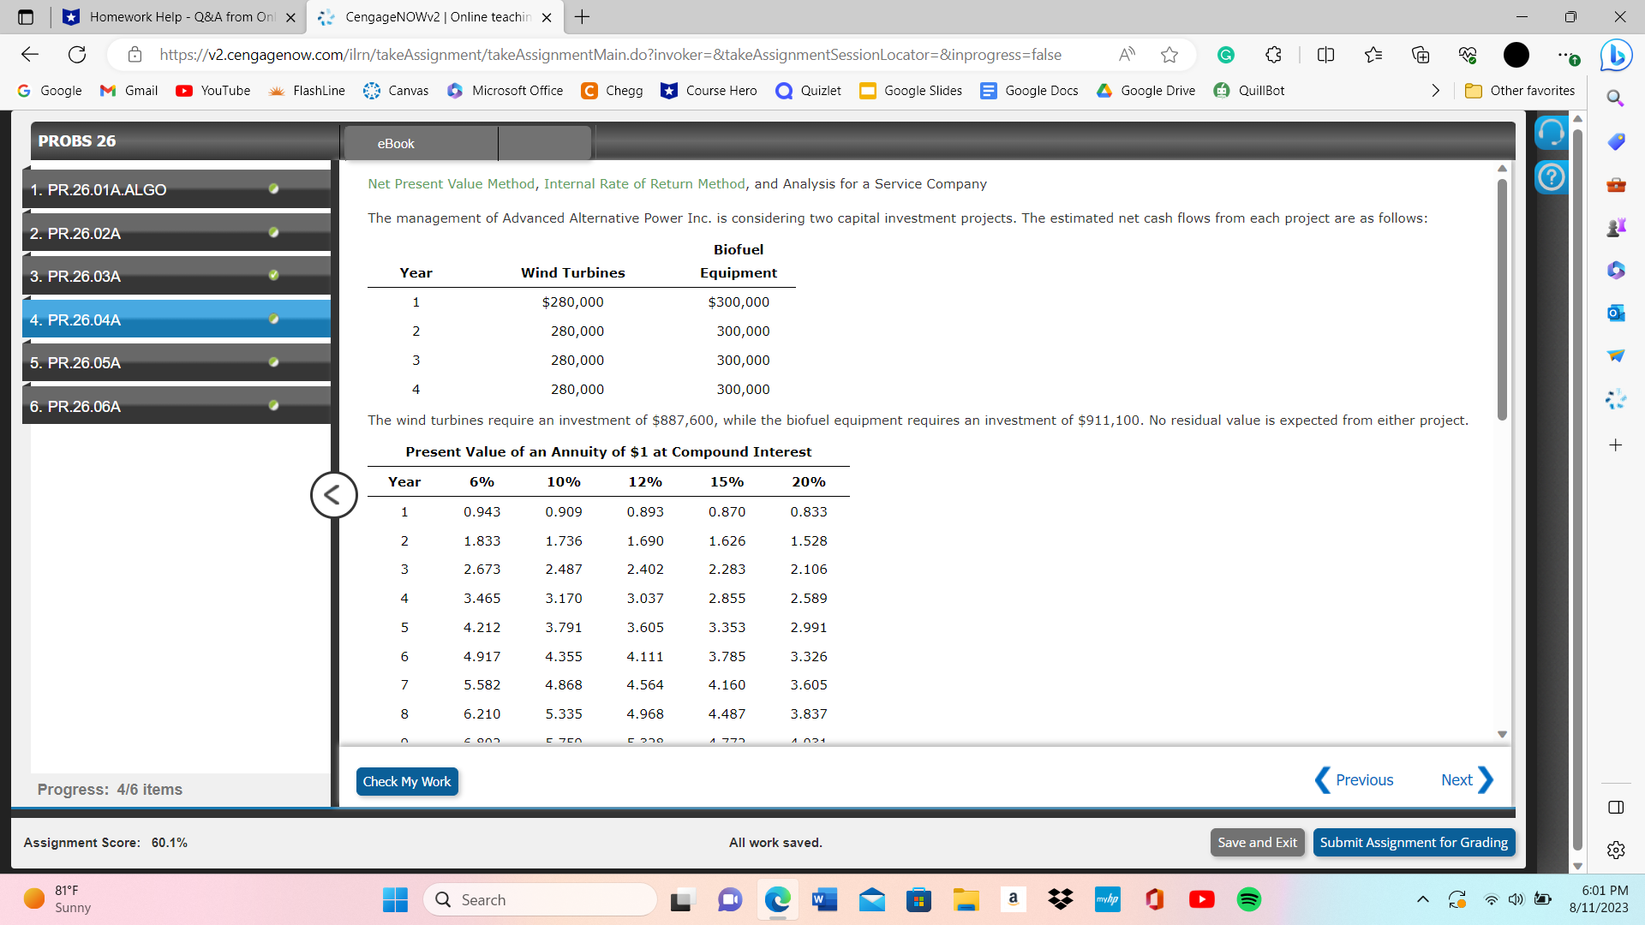1645x925 pixels.
Task: Launch Spotify from the taskbar
Action: [1248, 899]
